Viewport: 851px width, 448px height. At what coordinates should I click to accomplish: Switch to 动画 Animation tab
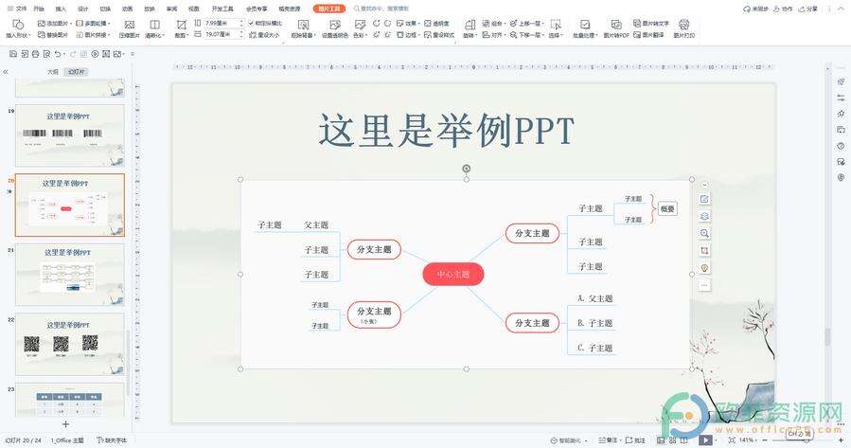(127, 9)
